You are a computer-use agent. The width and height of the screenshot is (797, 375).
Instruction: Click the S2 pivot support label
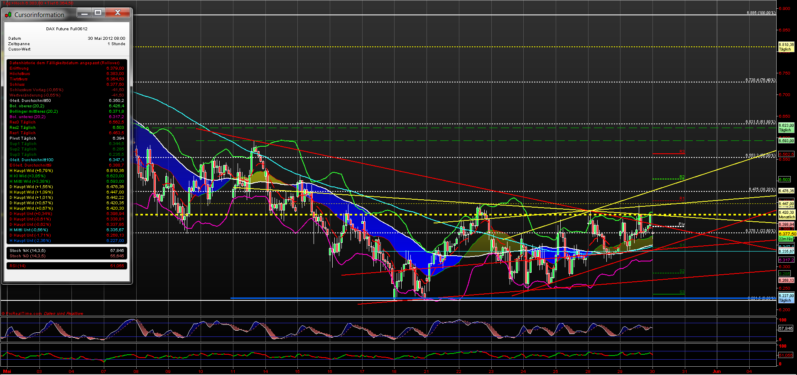(x=682, y=271)
